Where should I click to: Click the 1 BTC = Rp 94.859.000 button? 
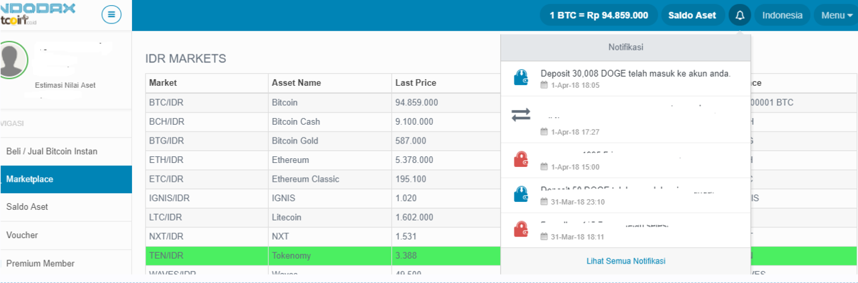[599, 15]
